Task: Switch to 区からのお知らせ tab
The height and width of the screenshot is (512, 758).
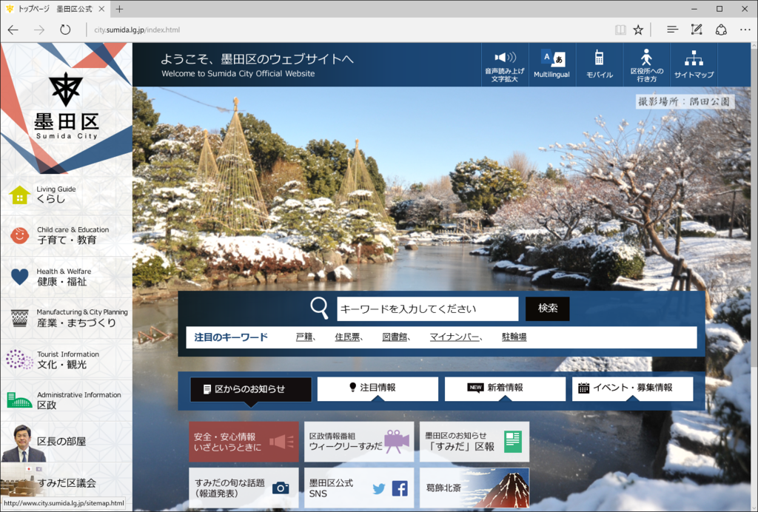Action: pos(250,389)
